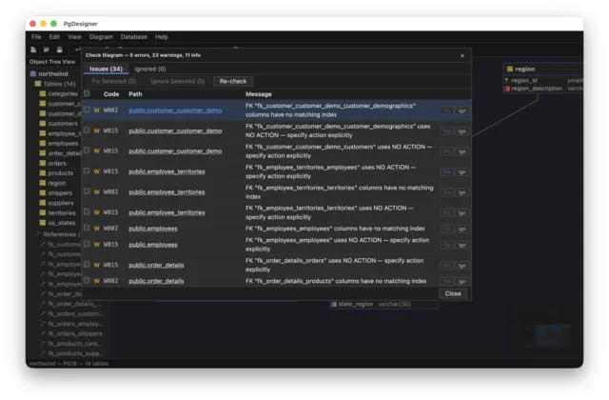Screen dimensions: 609x400
Task: Click status bar text northwind — PG18 — 14 tables
Action: tap(69, 364)
